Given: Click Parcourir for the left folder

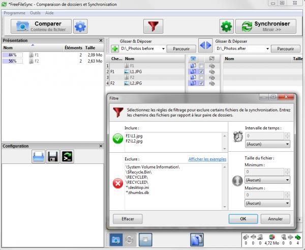Looking at the screenshot, I should (181, 49).
